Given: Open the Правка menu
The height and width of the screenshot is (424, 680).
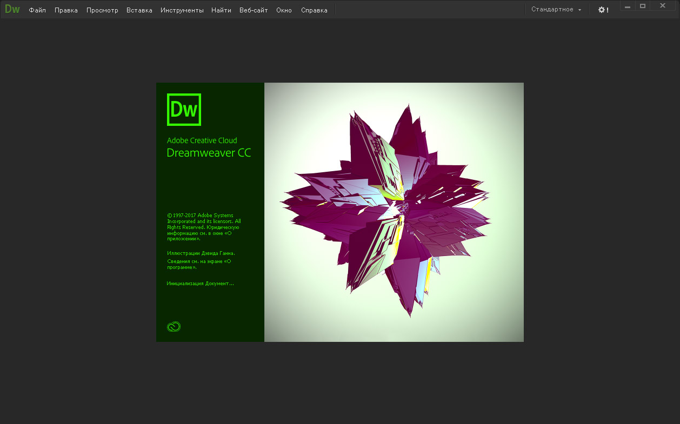Looking at the screenshot, I should coord(66,10).
